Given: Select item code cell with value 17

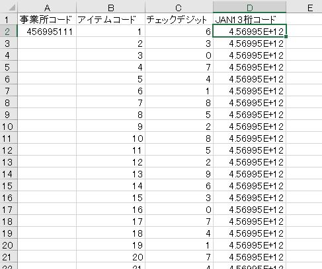Looking at the screenshot, I should (111, 222).
